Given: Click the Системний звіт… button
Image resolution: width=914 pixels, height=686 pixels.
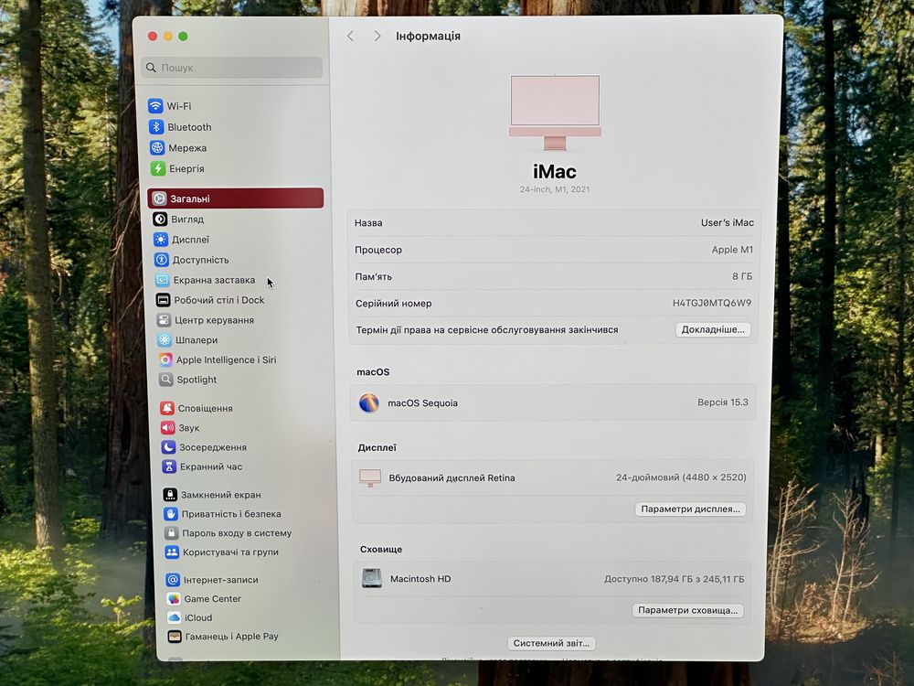Looking at the screenshot, I should click(551, 643).
